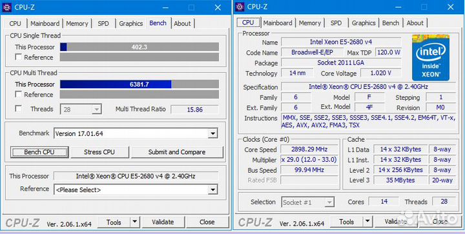Click the Intel Inside Xeon logo
The image size is (465, 234).
coord(431,57)
